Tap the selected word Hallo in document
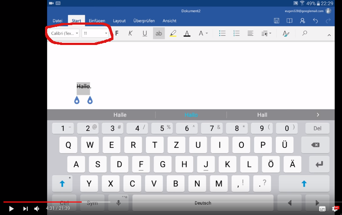342x215 pixels. 83,87
